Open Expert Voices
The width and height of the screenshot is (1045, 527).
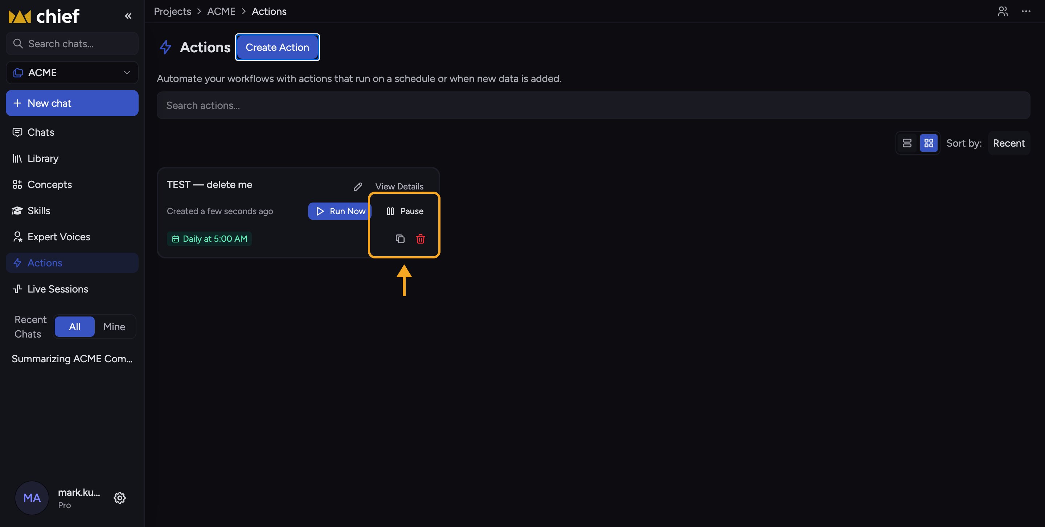[x=72, y=237]
